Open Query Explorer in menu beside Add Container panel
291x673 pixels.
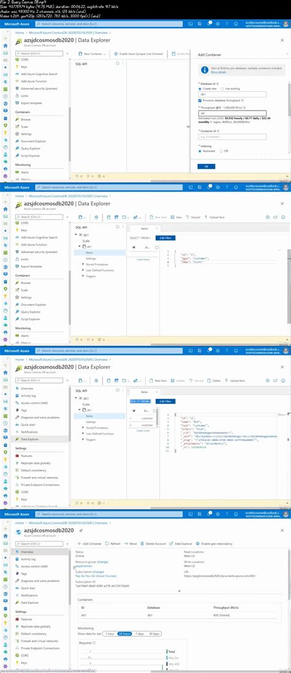pos(31,148)
